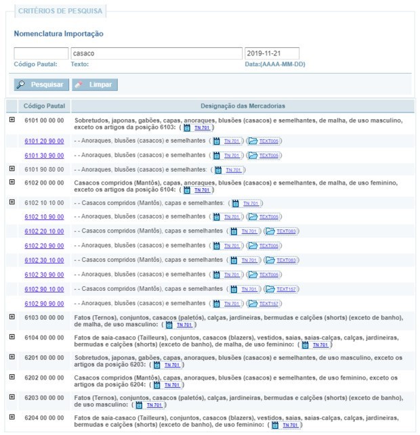Click the notepad icon in row 6201 00 00 00
420x435 pixels.
[157, 365]
